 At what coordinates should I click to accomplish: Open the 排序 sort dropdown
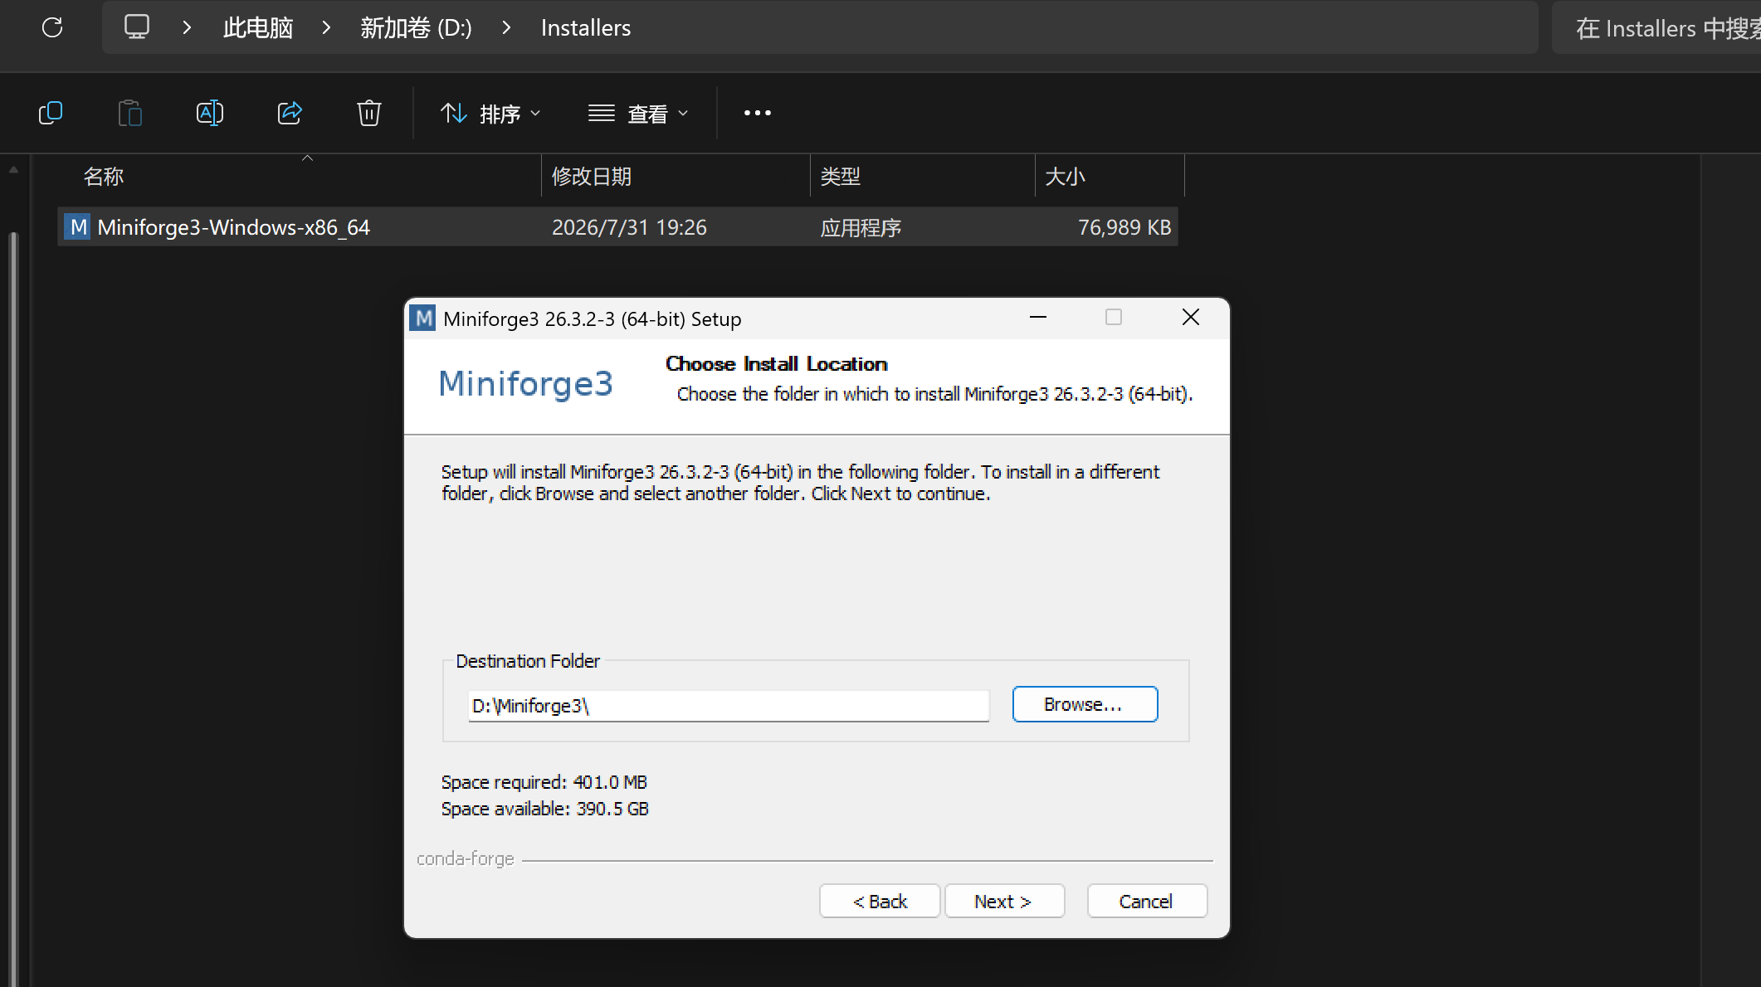490,113
